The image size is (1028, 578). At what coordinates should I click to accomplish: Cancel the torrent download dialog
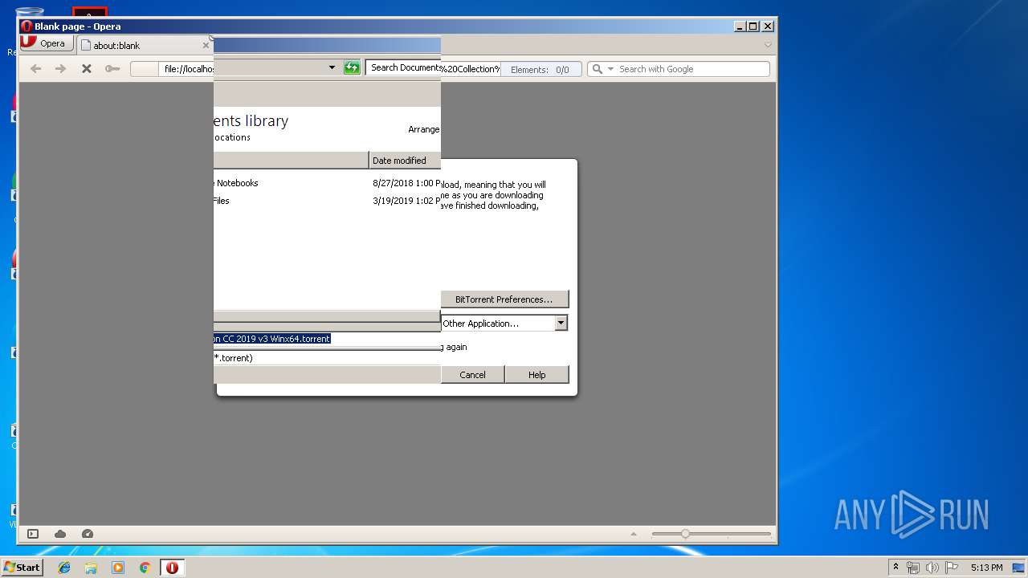click(x=472, y=375)
